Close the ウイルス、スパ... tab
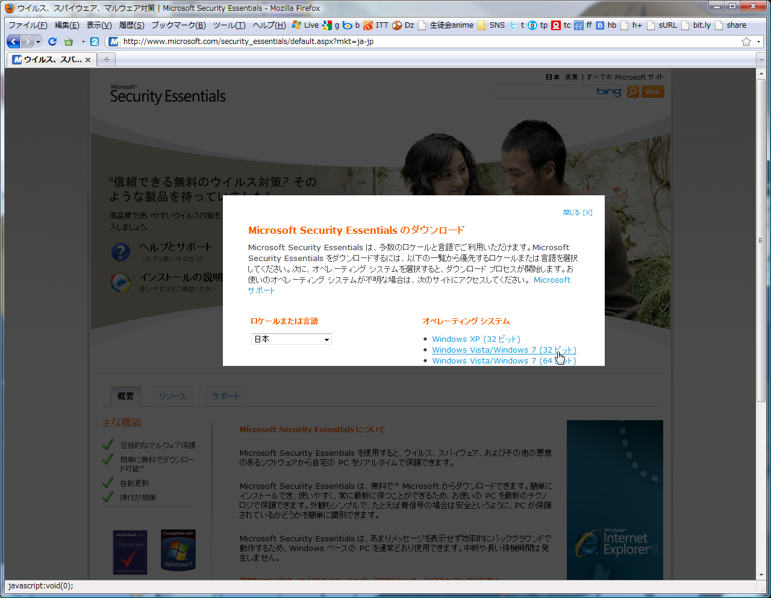The width and height of the screenshot is (771, 598). click(88, 60)
